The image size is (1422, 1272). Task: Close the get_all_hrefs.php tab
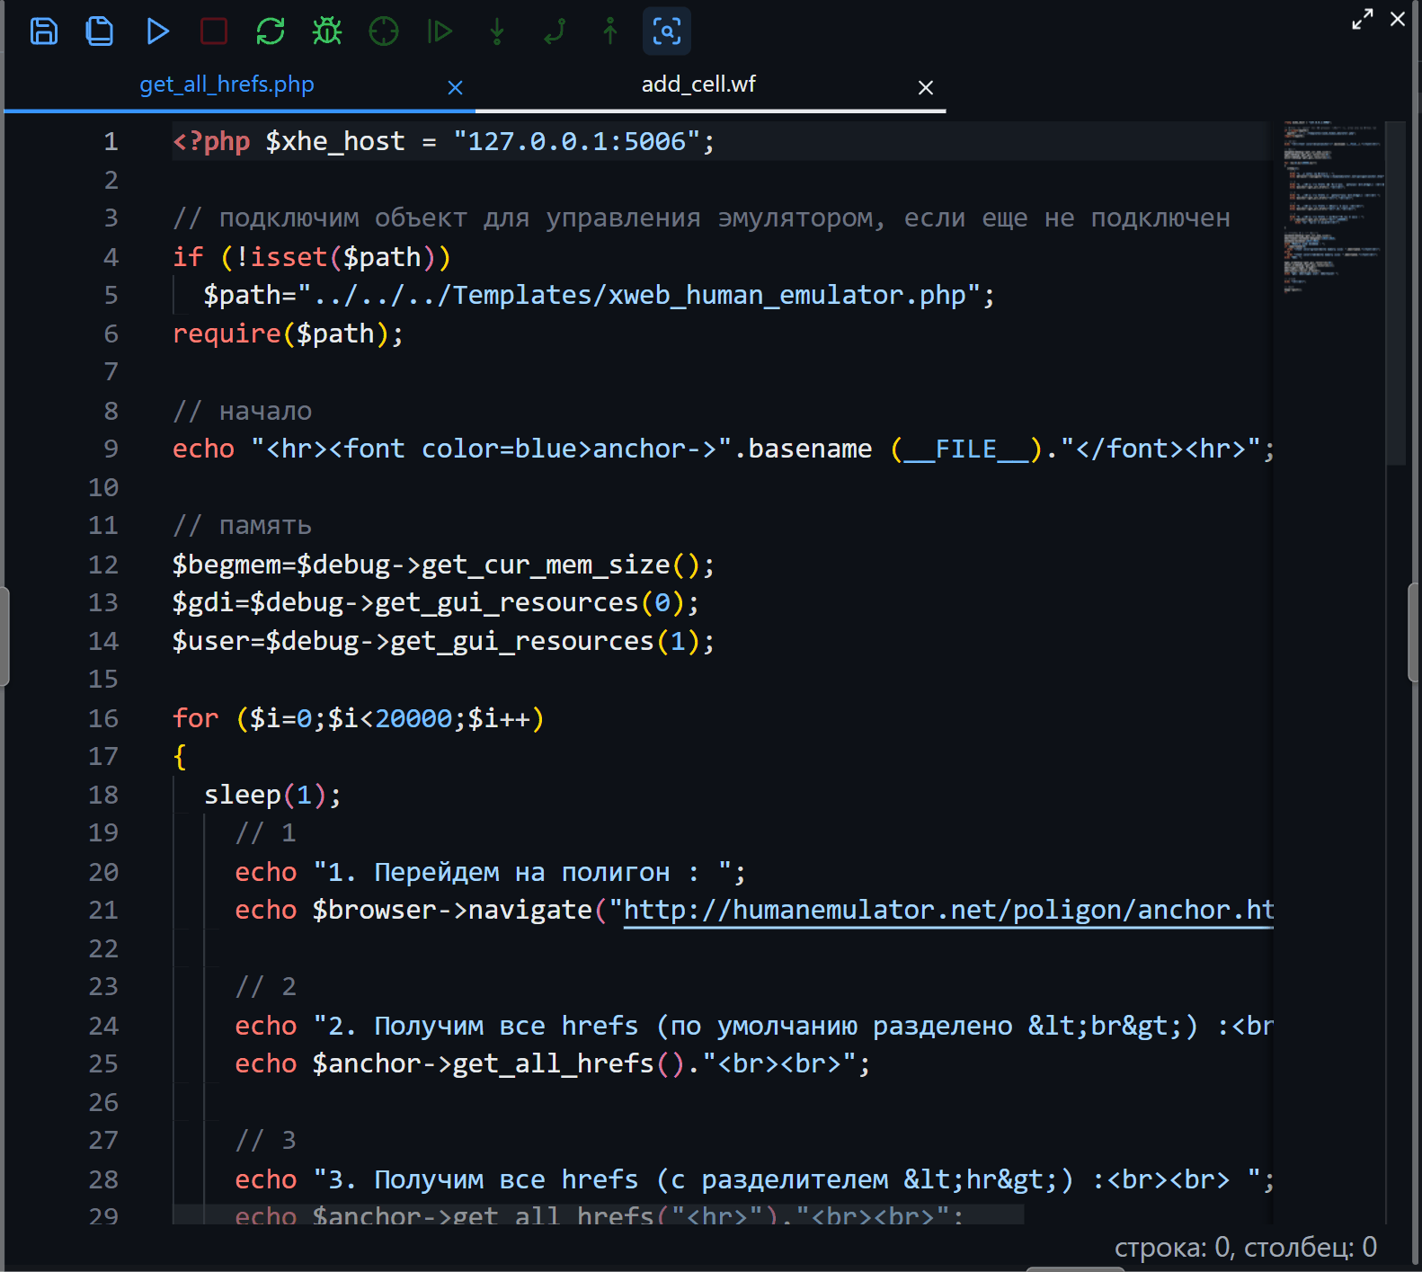point(456,87)
